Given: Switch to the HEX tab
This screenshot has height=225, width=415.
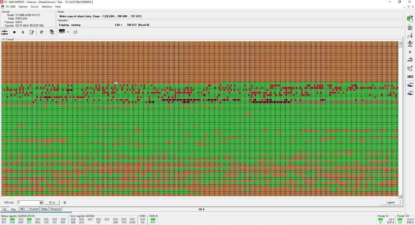Looking at the screenshot, I should 23,209.
